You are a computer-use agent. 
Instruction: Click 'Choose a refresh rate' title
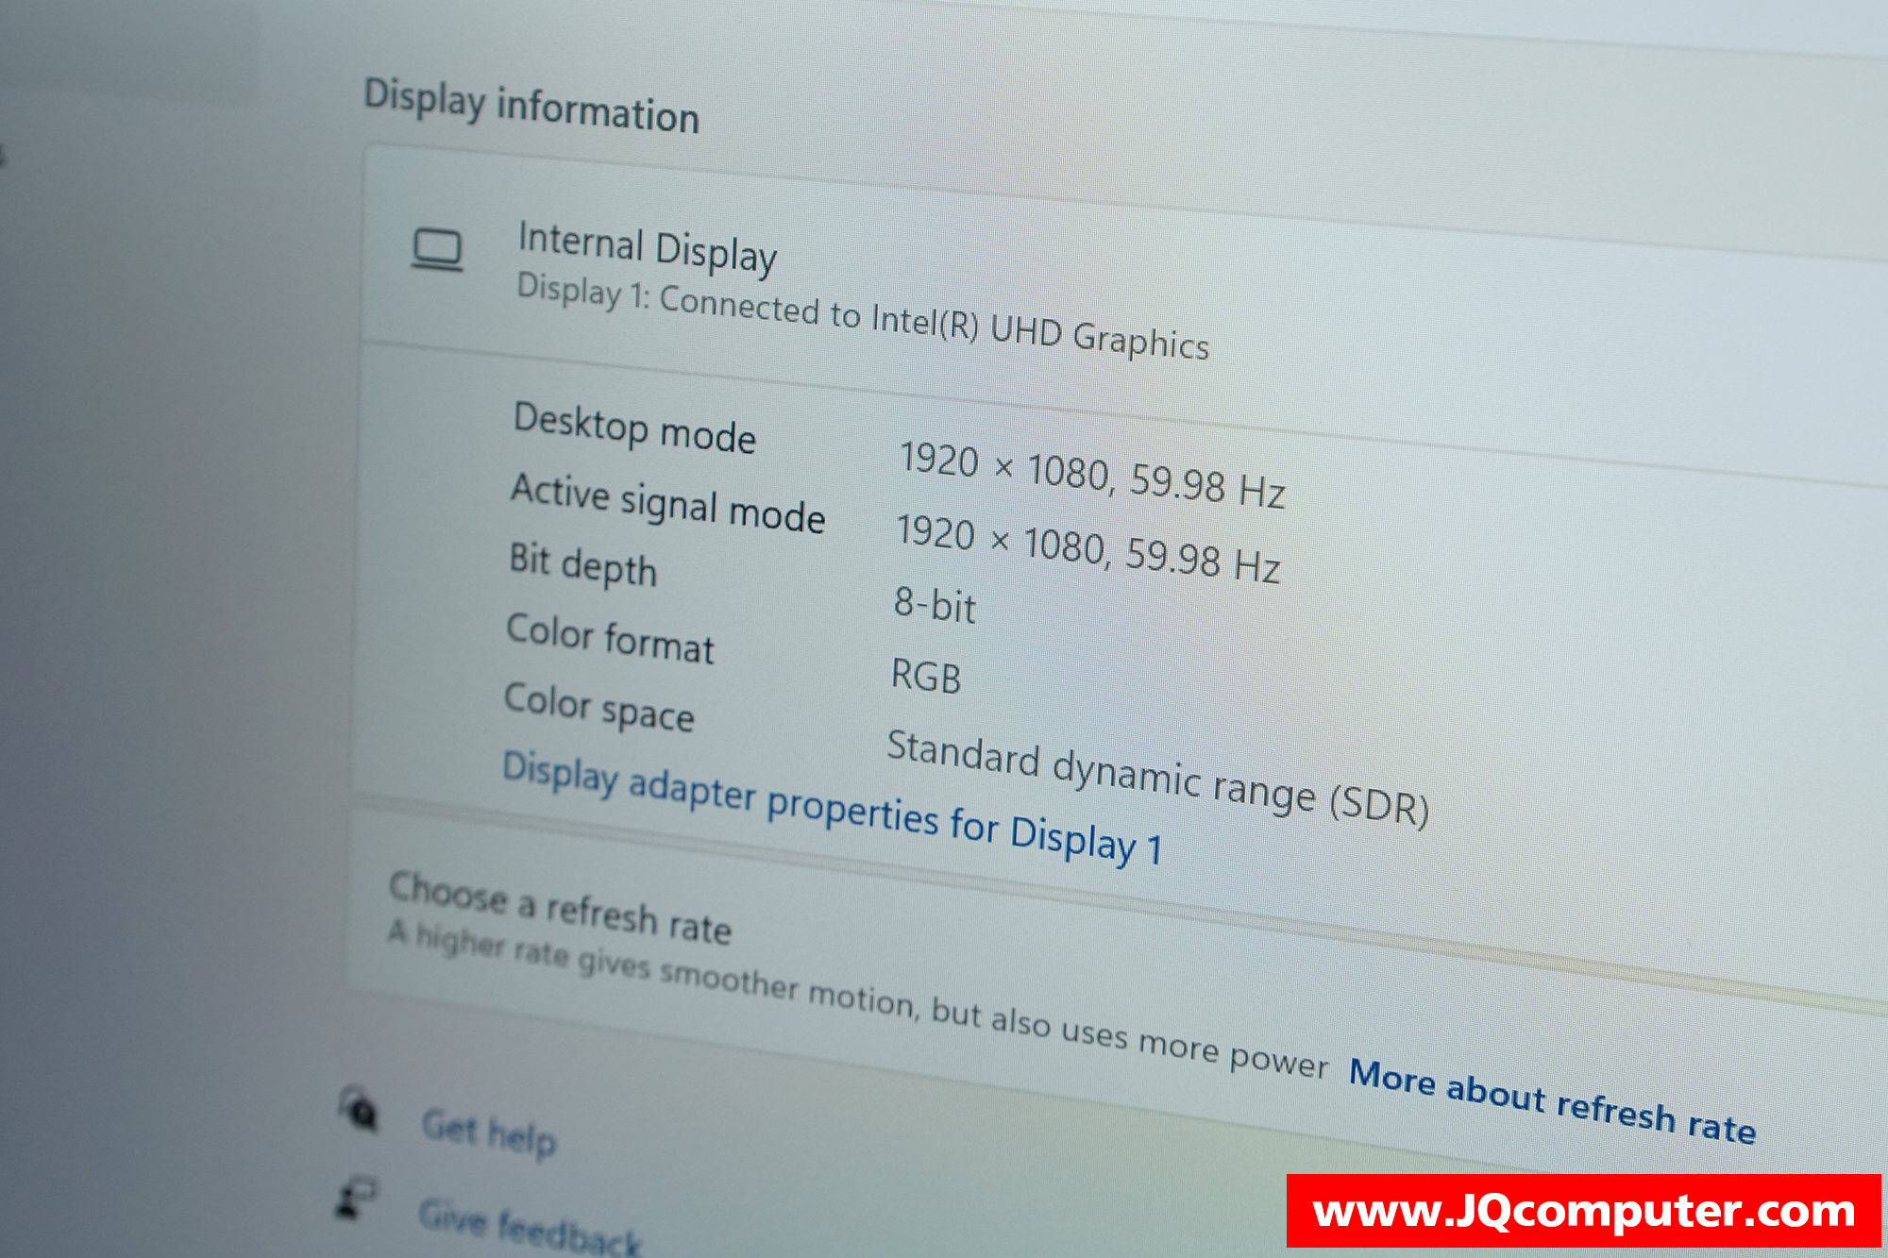[x=560, y=907]
